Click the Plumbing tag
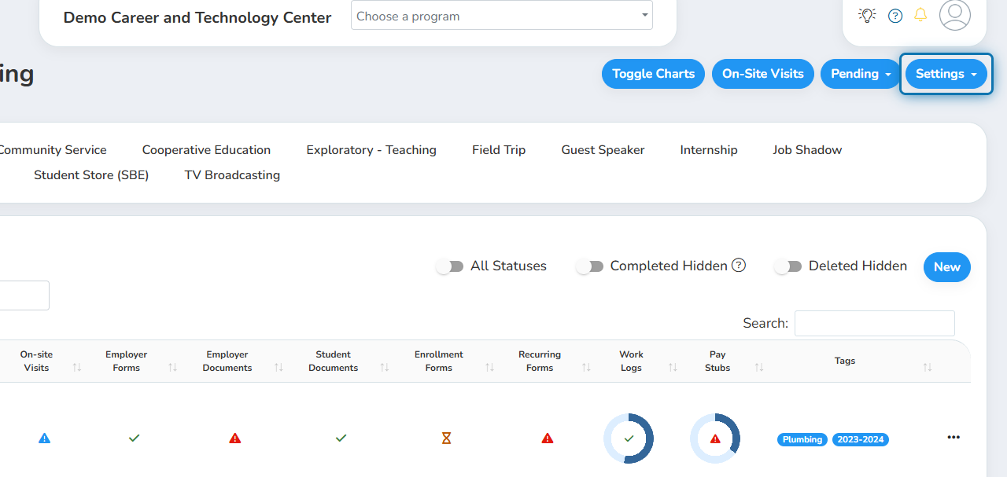The height and width of the screenshot is (477, 1007). (802, 439)
